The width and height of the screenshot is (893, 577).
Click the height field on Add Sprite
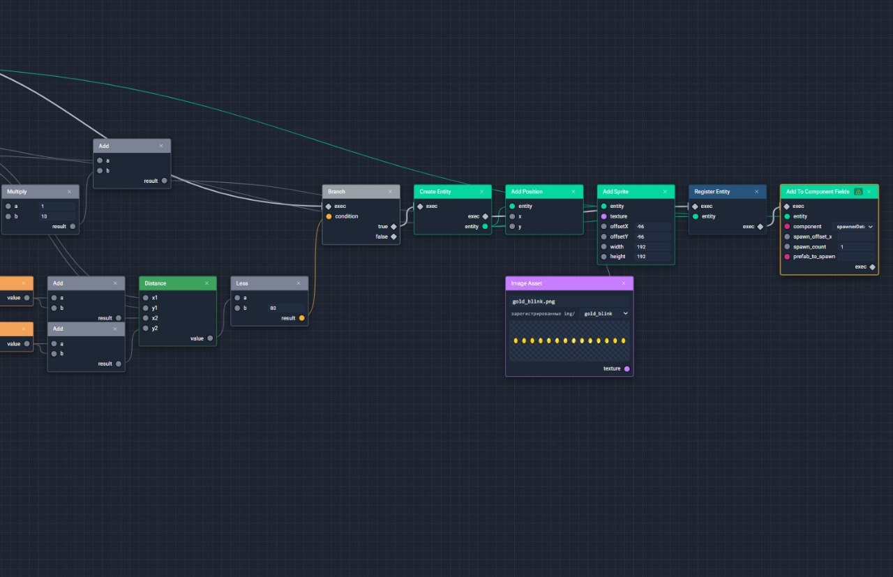pos(652,257)
